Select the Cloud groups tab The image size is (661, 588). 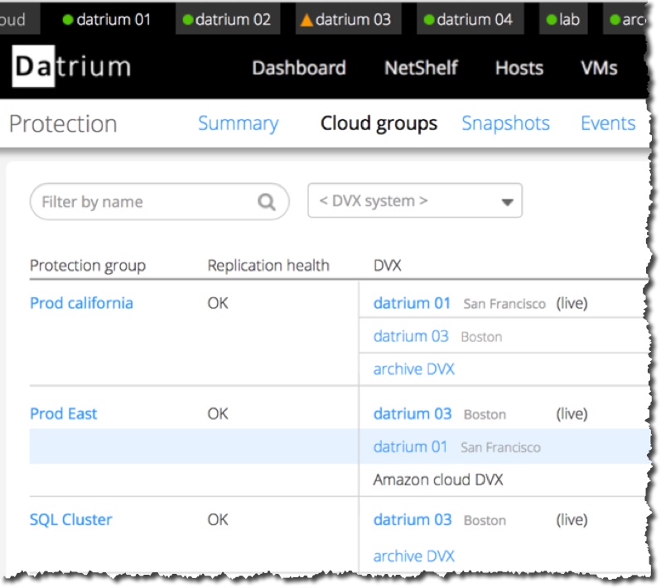(x=379, y=123)
